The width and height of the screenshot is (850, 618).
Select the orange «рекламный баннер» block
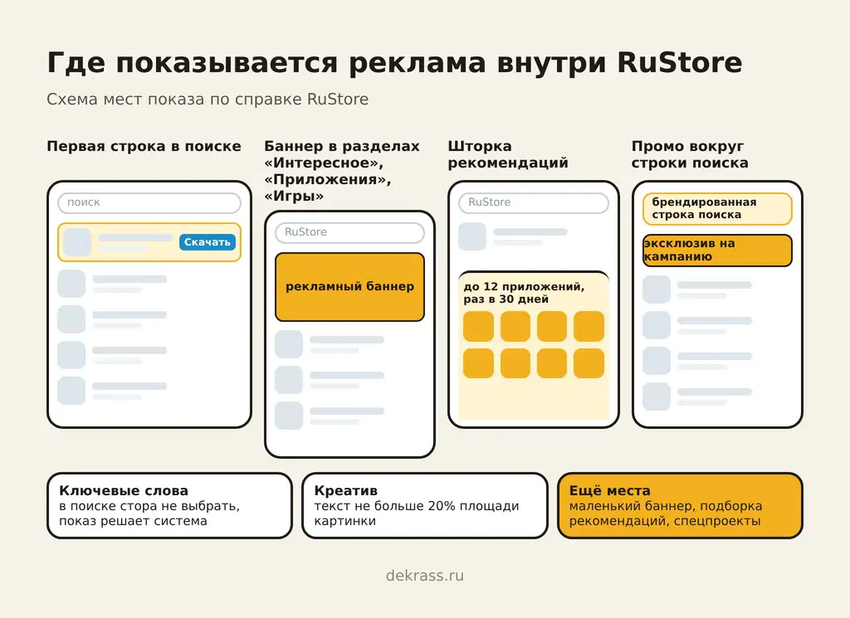pyautogui.click(x=349, y=286)
